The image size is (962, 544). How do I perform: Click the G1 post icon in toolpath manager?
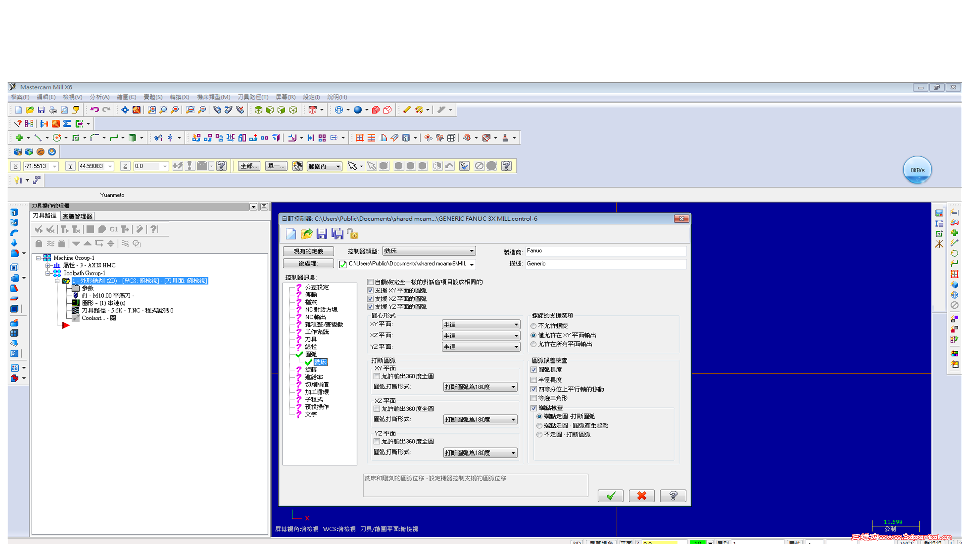tap(114, 229)
